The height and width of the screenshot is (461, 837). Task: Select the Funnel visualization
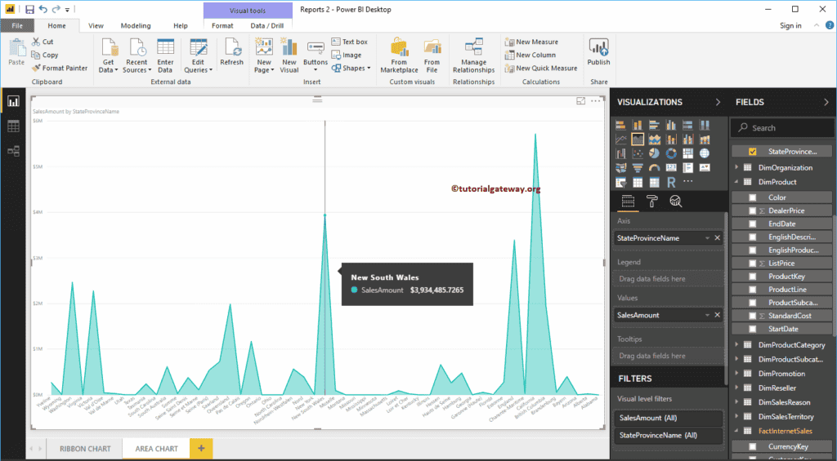[638, 168]
